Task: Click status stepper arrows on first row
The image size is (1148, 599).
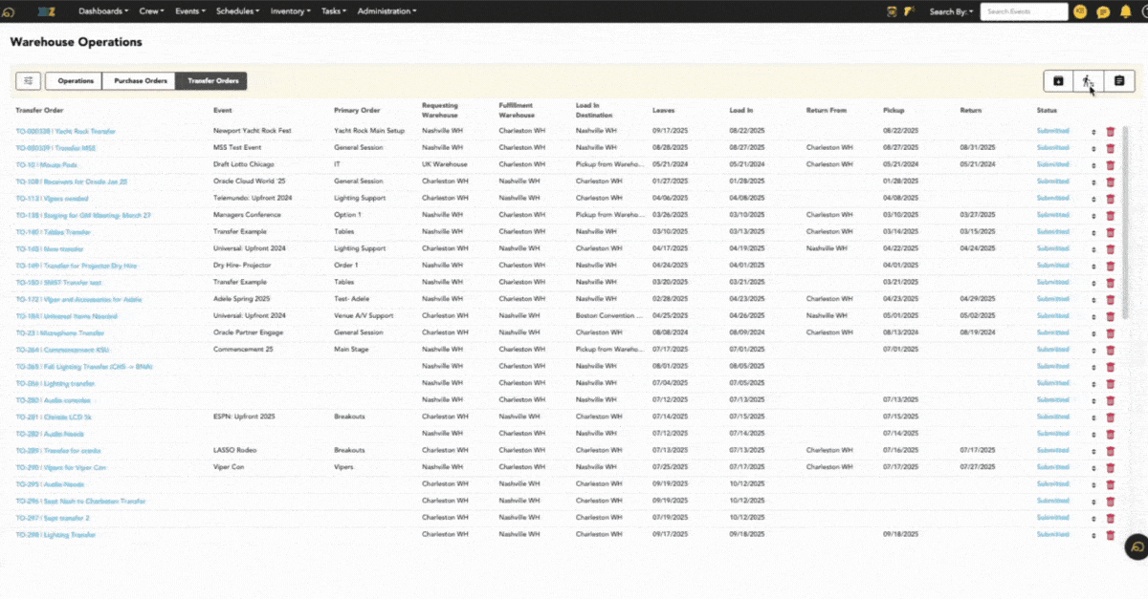Action: coord(1093,132)
